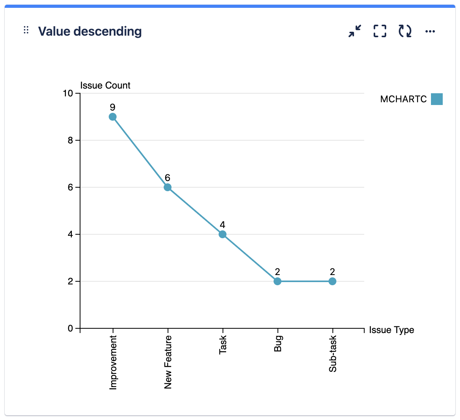
Task: Open the gadget more actions menu
Action: point(430,31)
